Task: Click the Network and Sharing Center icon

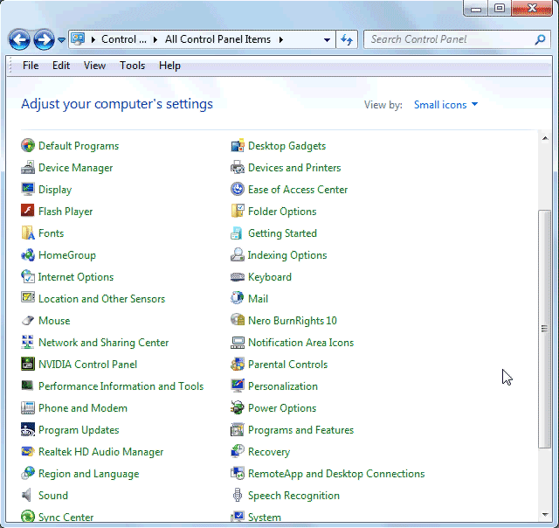Action: coord(28,342)
